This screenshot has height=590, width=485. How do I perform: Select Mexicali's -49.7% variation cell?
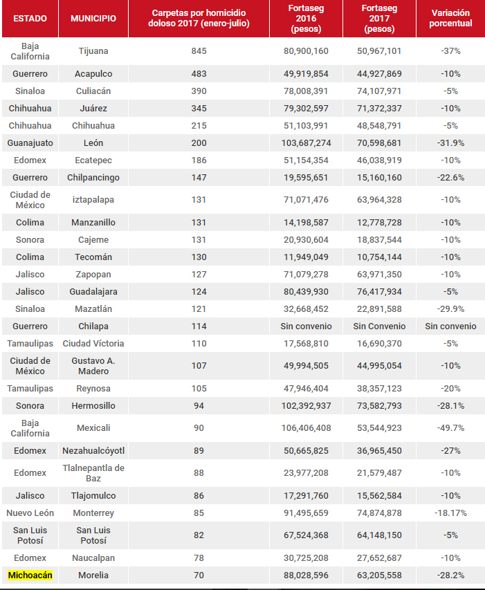[450, 428]
